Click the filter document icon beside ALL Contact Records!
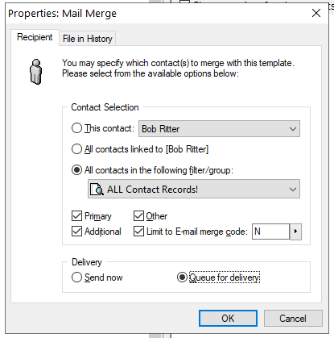Viewport: 334px width, 338px height. point(97,190)
